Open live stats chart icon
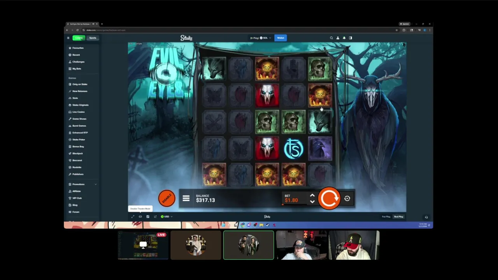Viewport: 498px width, 280px height. [x=155, y=217]
